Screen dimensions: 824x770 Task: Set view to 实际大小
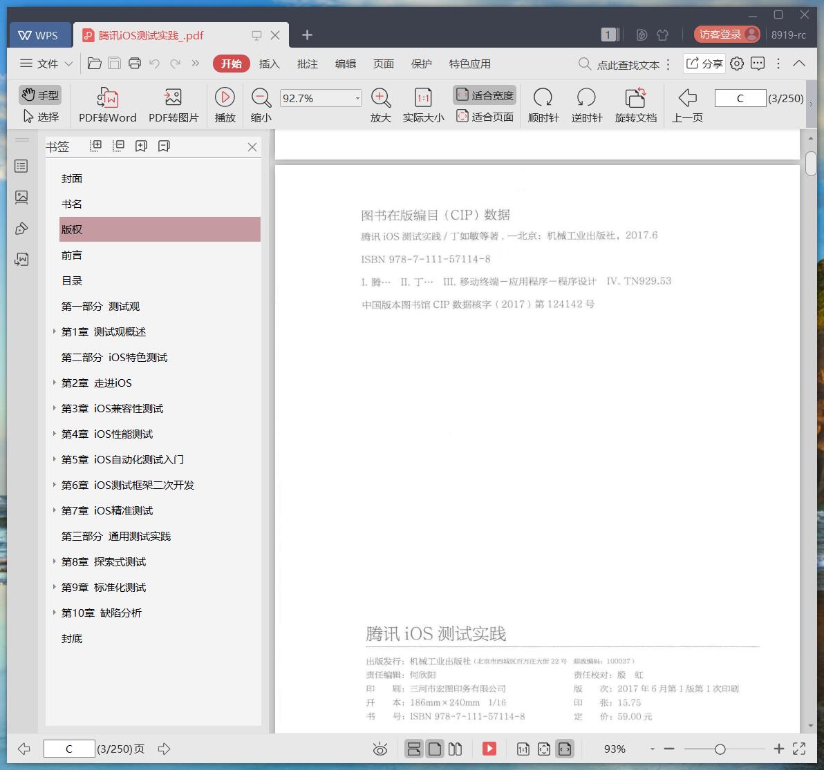pyautogui.click(x=424, y=105)
